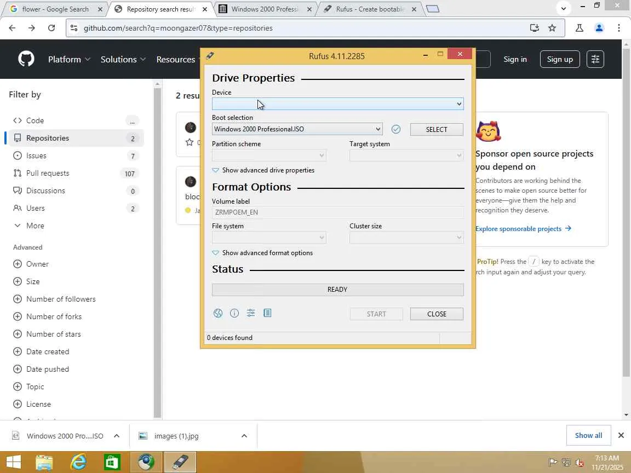Viewport: 631px width, 473px height.
Task: Click Show all downloads button
Action: [x=588, y=436]
